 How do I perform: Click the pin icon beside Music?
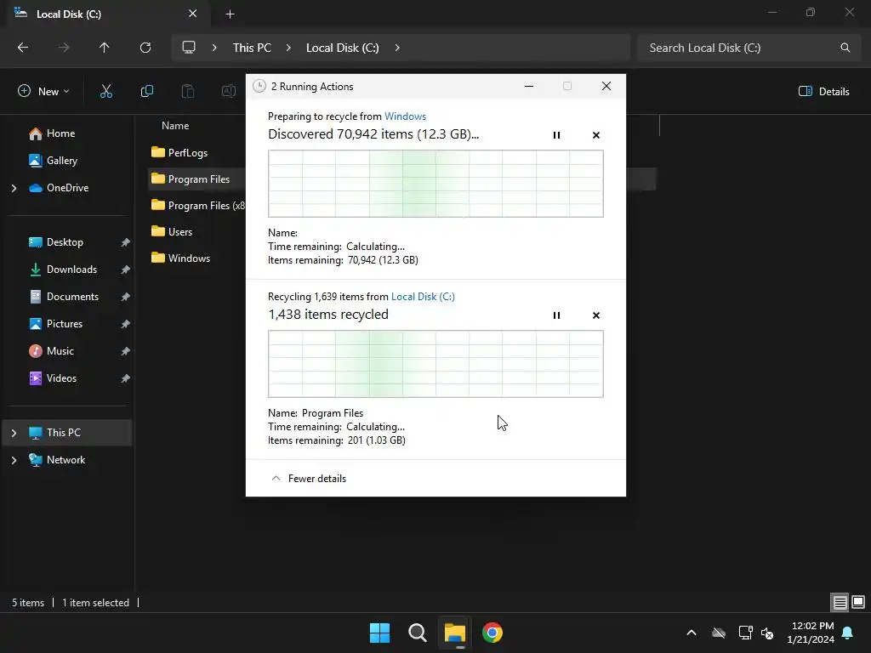point(126,351)
